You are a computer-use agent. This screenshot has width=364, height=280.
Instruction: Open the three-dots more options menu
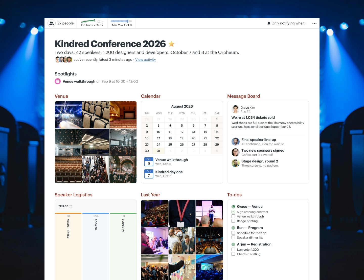coord(314,23)
